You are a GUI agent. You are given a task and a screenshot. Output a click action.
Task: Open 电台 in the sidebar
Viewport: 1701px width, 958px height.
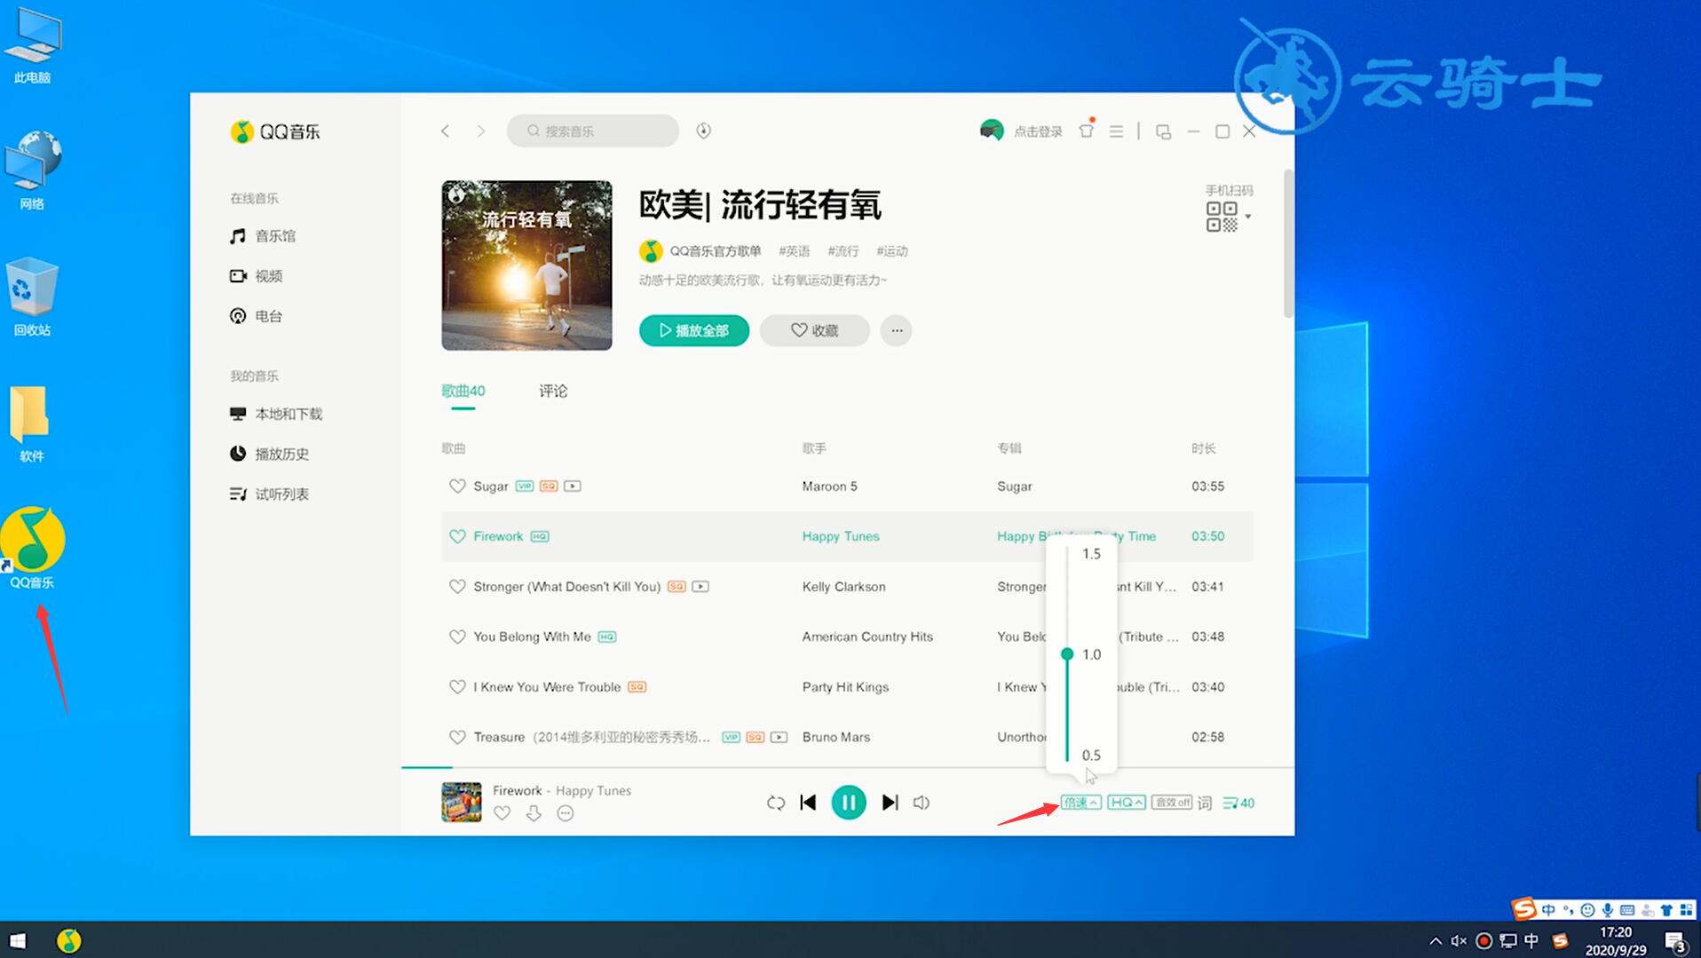coord(256,316)
